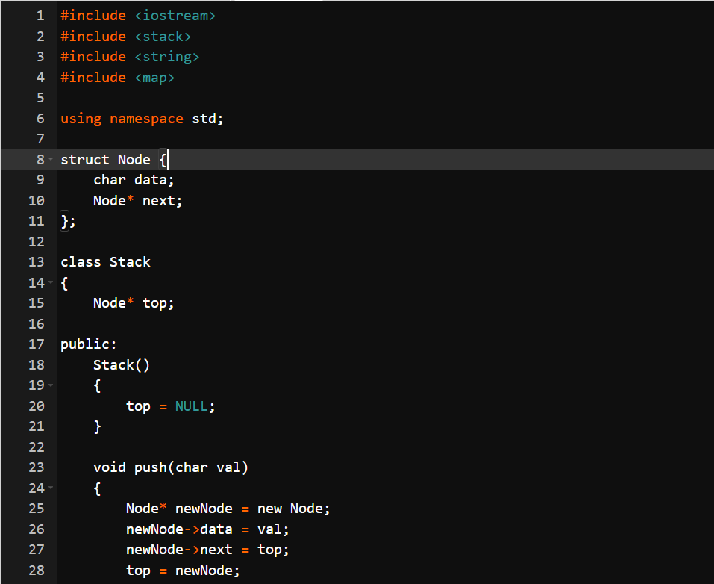Click line number 1 in the gutter
This screenshot has height=584, width=714.
pyautogui.click(x=40, y=15)
